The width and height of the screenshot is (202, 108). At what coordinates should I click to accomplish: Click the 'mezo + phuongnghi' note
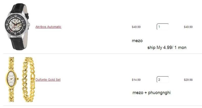[151, 93]
